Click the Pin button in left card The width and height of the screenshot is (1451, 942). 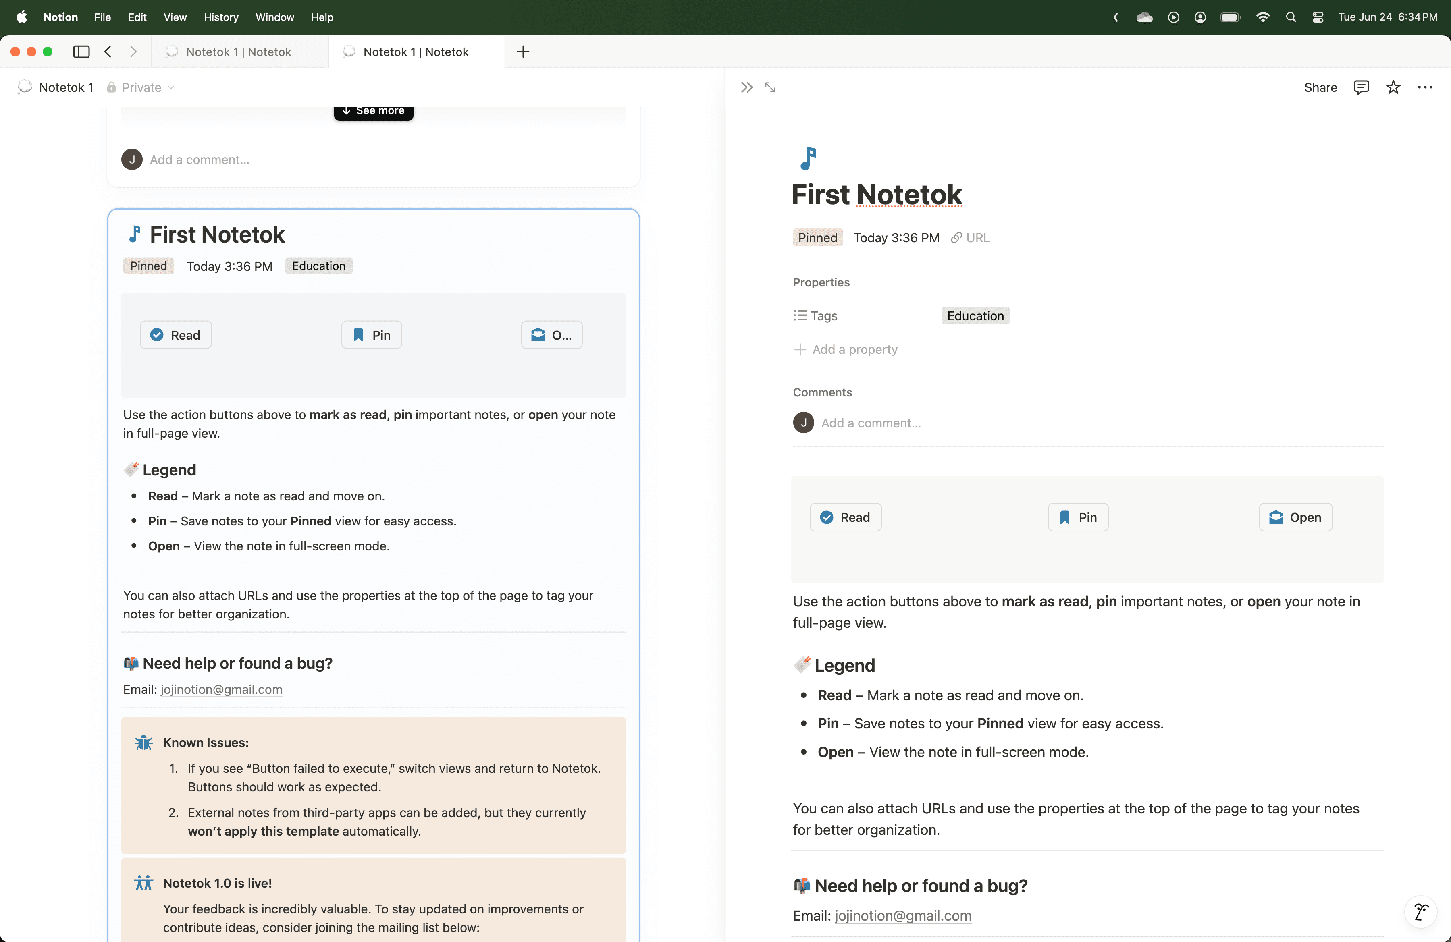(371, 334)
